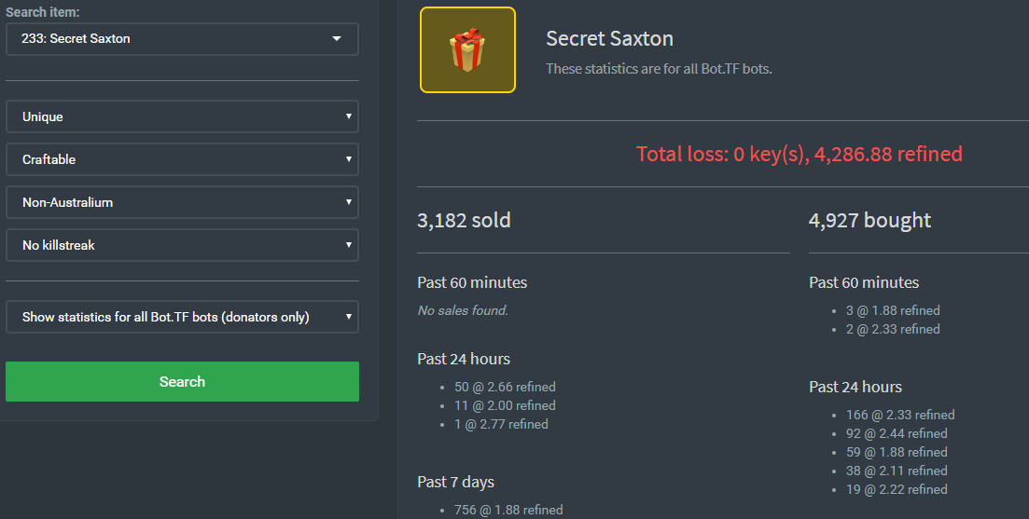Click the Non-Australium dropdown arrow

click(349, 202)
